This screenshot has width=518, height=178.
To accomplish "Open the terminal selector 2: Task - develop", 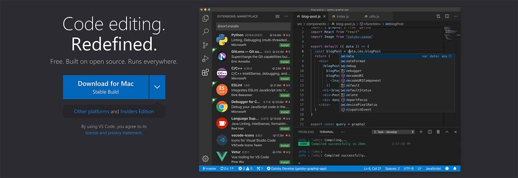I will coord(393,132).
